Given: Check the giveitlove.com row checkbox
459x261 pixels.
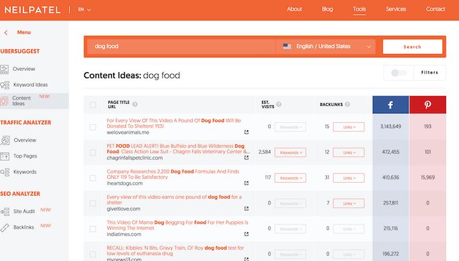Looking at the screenshot, I should tap(93, 204).
